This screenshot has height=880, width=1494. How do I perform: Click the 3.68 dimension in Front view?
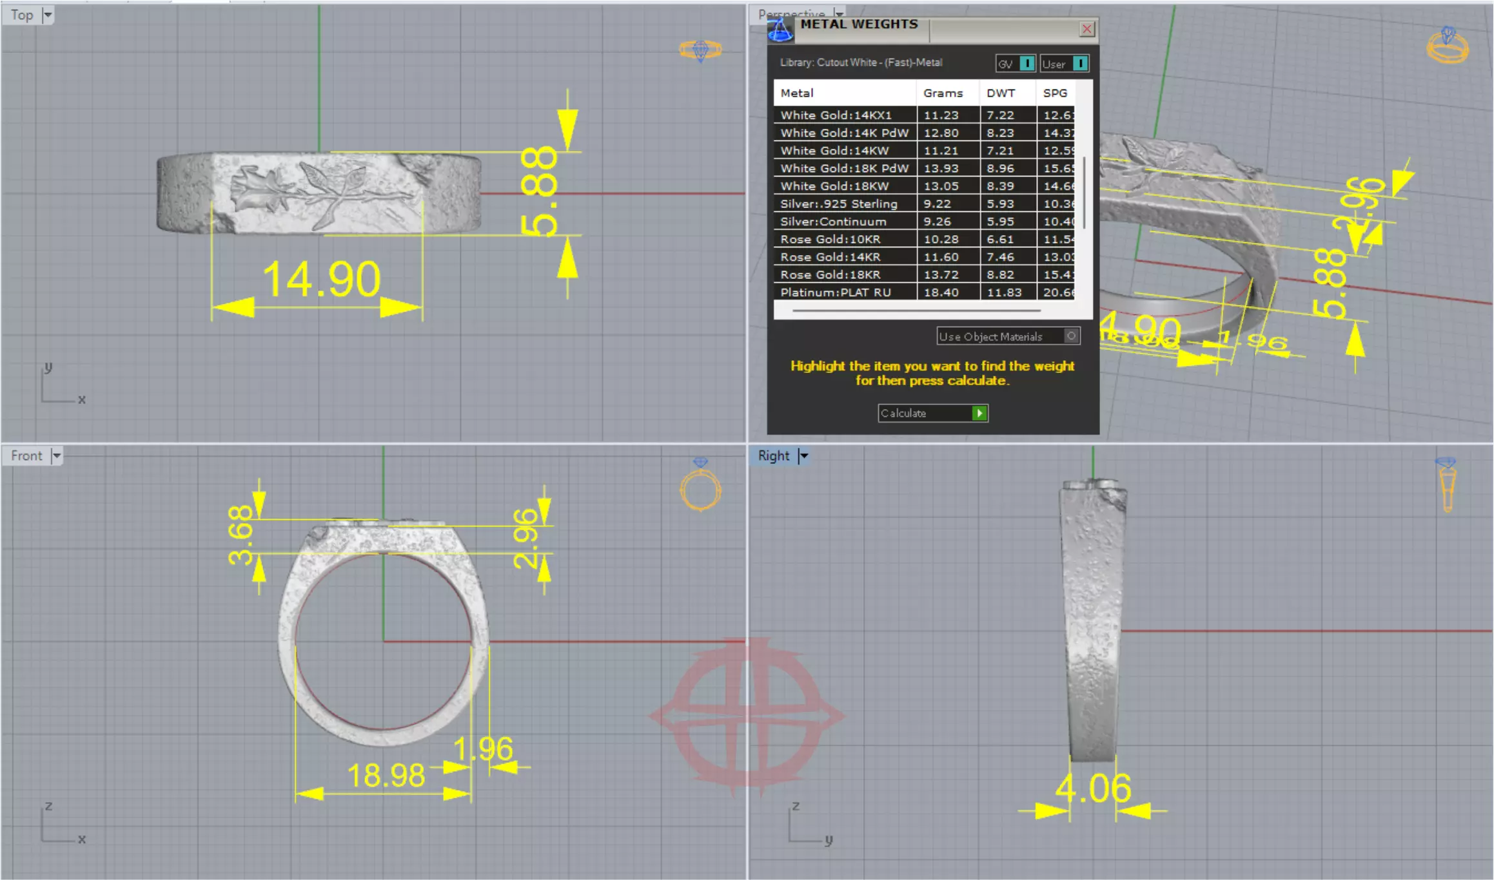[241, 535]
